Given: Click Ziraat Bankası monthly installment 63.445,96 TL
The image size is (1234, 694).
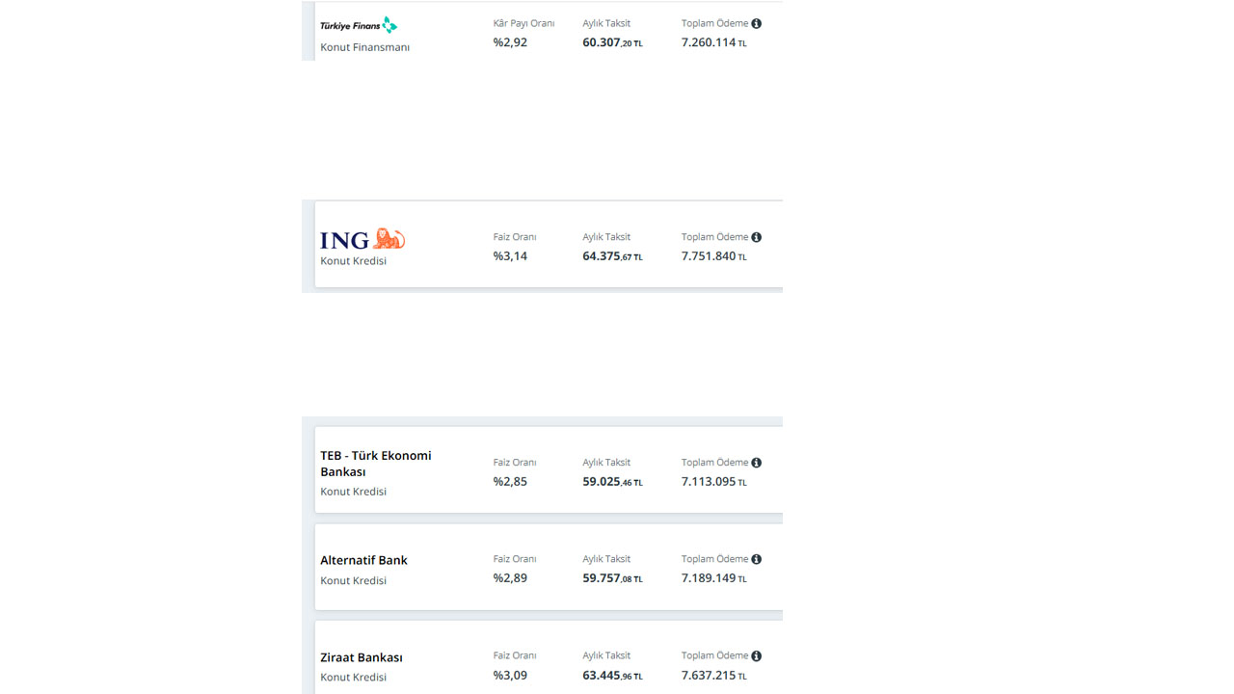Looking at the screenshot, I should [612, 676].
